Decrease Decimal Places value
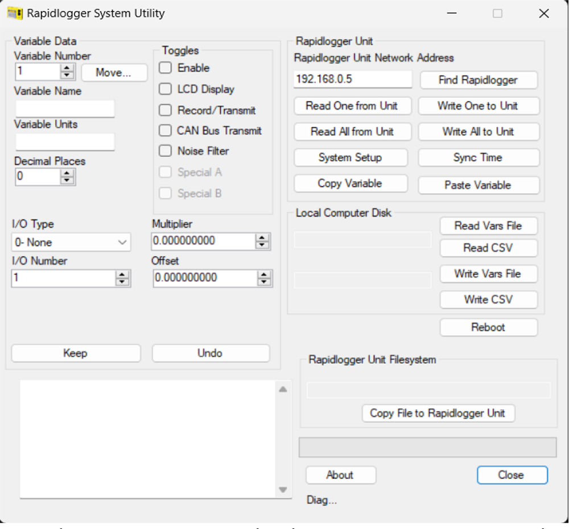 click(x=67, y=181)
